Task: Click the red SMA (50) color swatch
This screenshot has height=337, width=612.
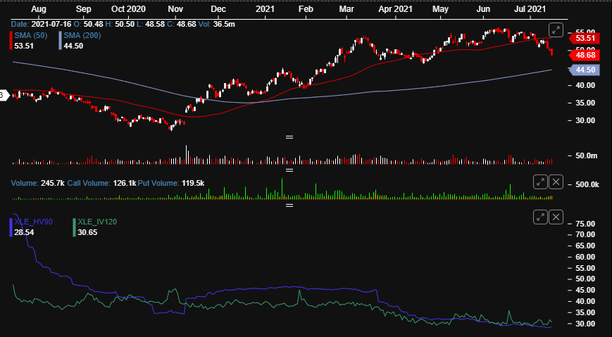Action: 11,41
